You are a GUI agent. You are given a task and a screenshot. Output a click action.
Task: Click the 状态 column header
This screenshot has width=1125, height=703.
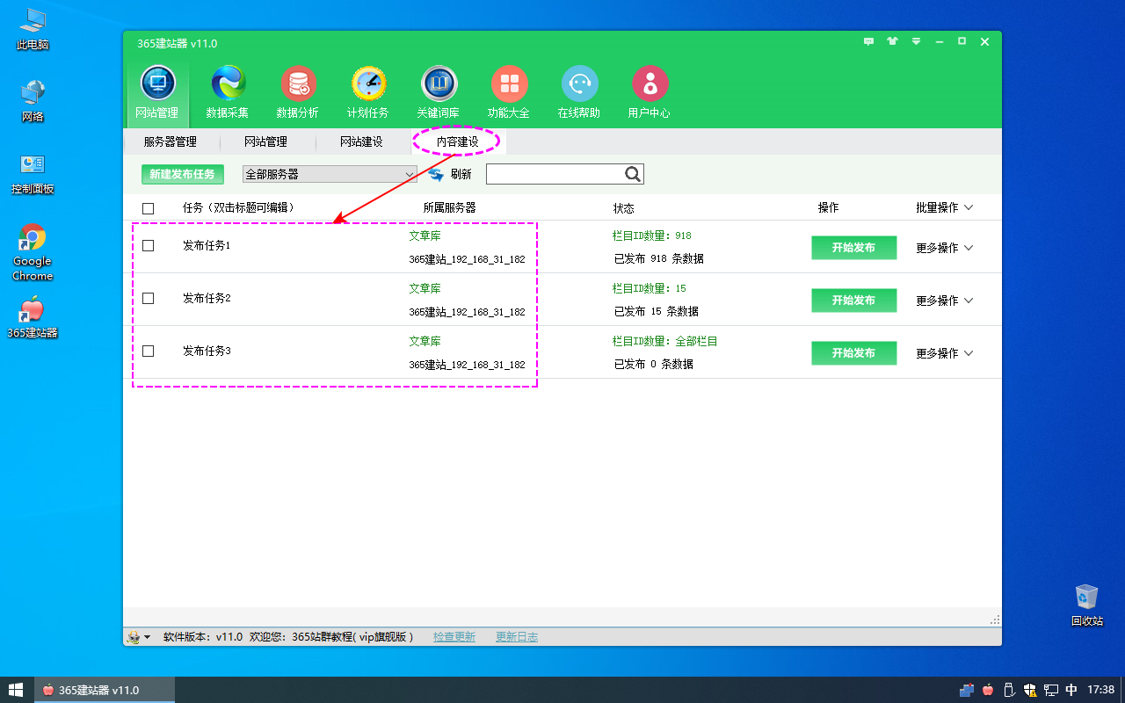pos(623,208)
